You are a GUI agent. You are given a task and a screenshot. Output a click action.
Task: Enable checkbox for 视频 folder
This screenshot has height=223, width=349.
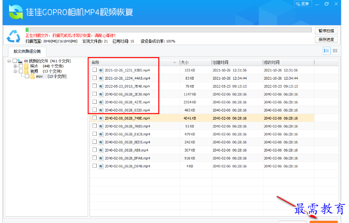21,71
